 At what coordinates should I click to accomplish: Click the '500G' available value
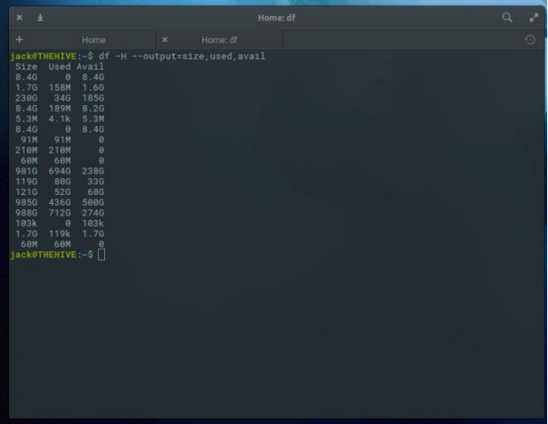point(93,202)
